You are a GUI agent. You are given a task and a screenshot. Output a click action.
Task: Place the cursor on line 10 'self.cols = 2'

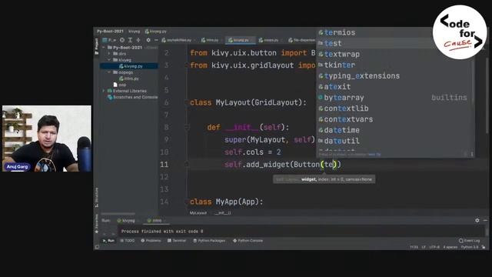[252, 152]
